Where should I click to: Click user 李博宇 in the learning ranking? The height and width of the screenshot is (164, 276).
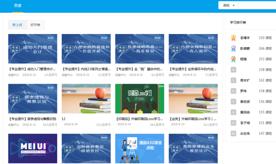click(x=245, y=38)
